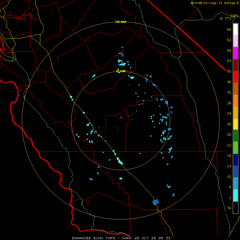Click the 14 legend value

pyautogui.click(x=229, y=166)
